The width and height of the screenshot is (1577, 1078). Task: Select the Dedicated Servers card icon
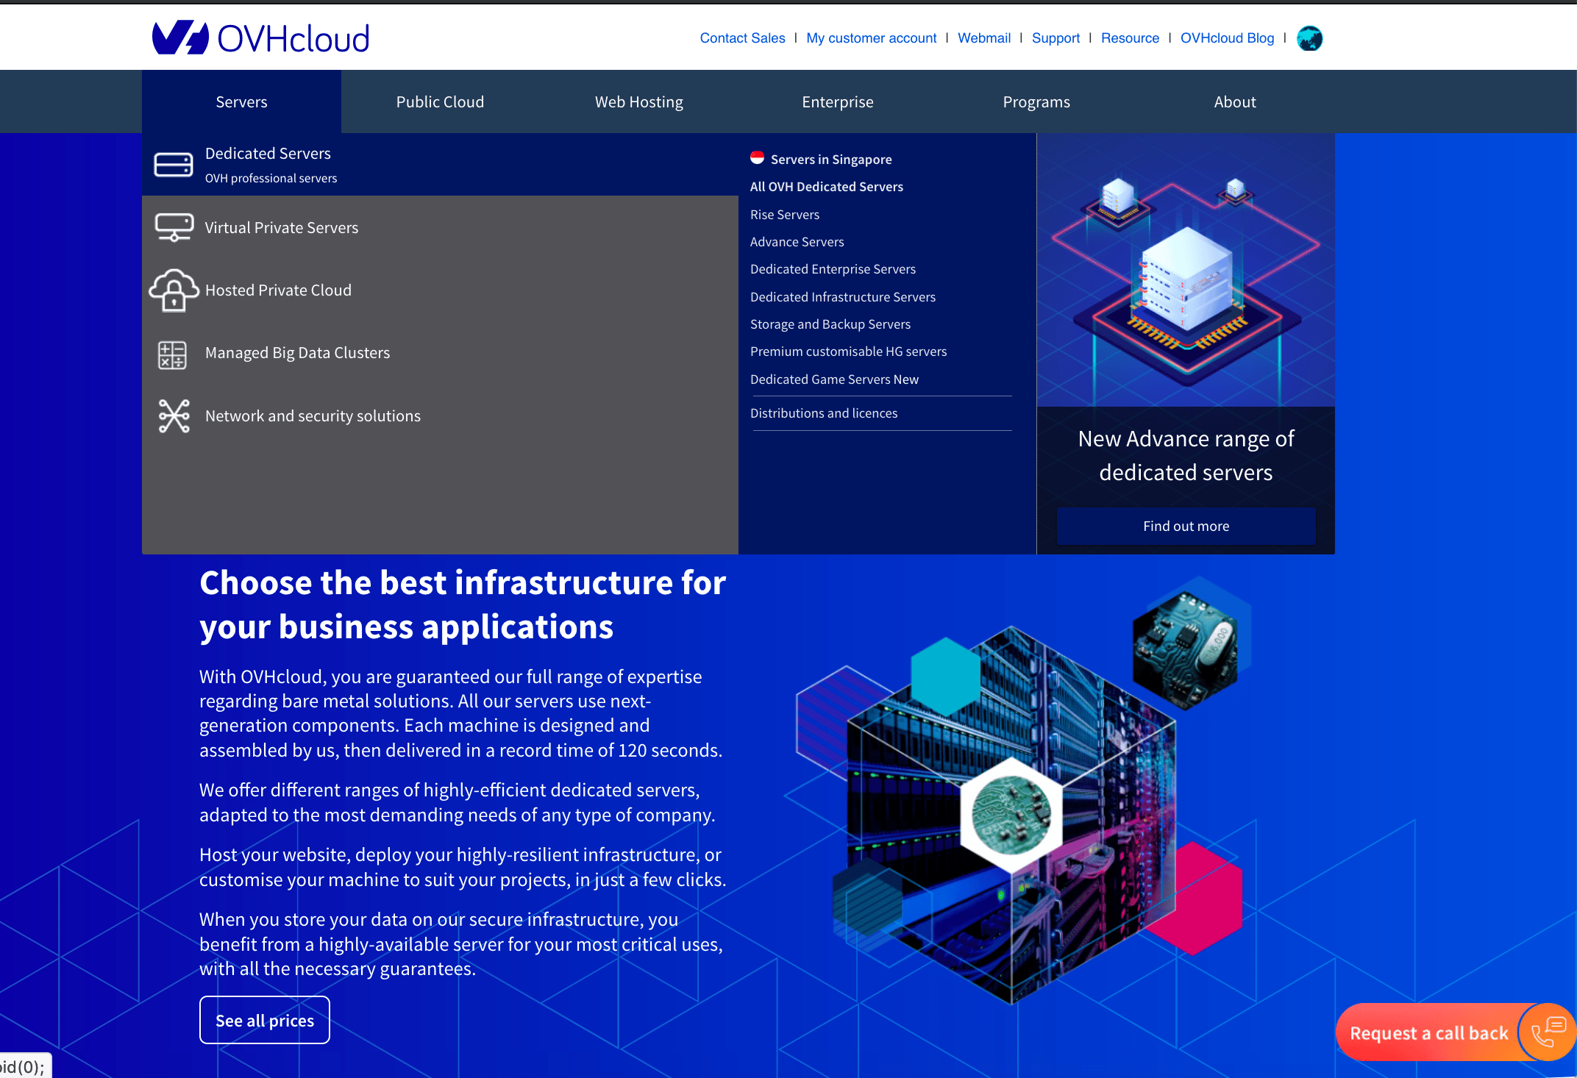pyautogui.click(x=174, y=164)
